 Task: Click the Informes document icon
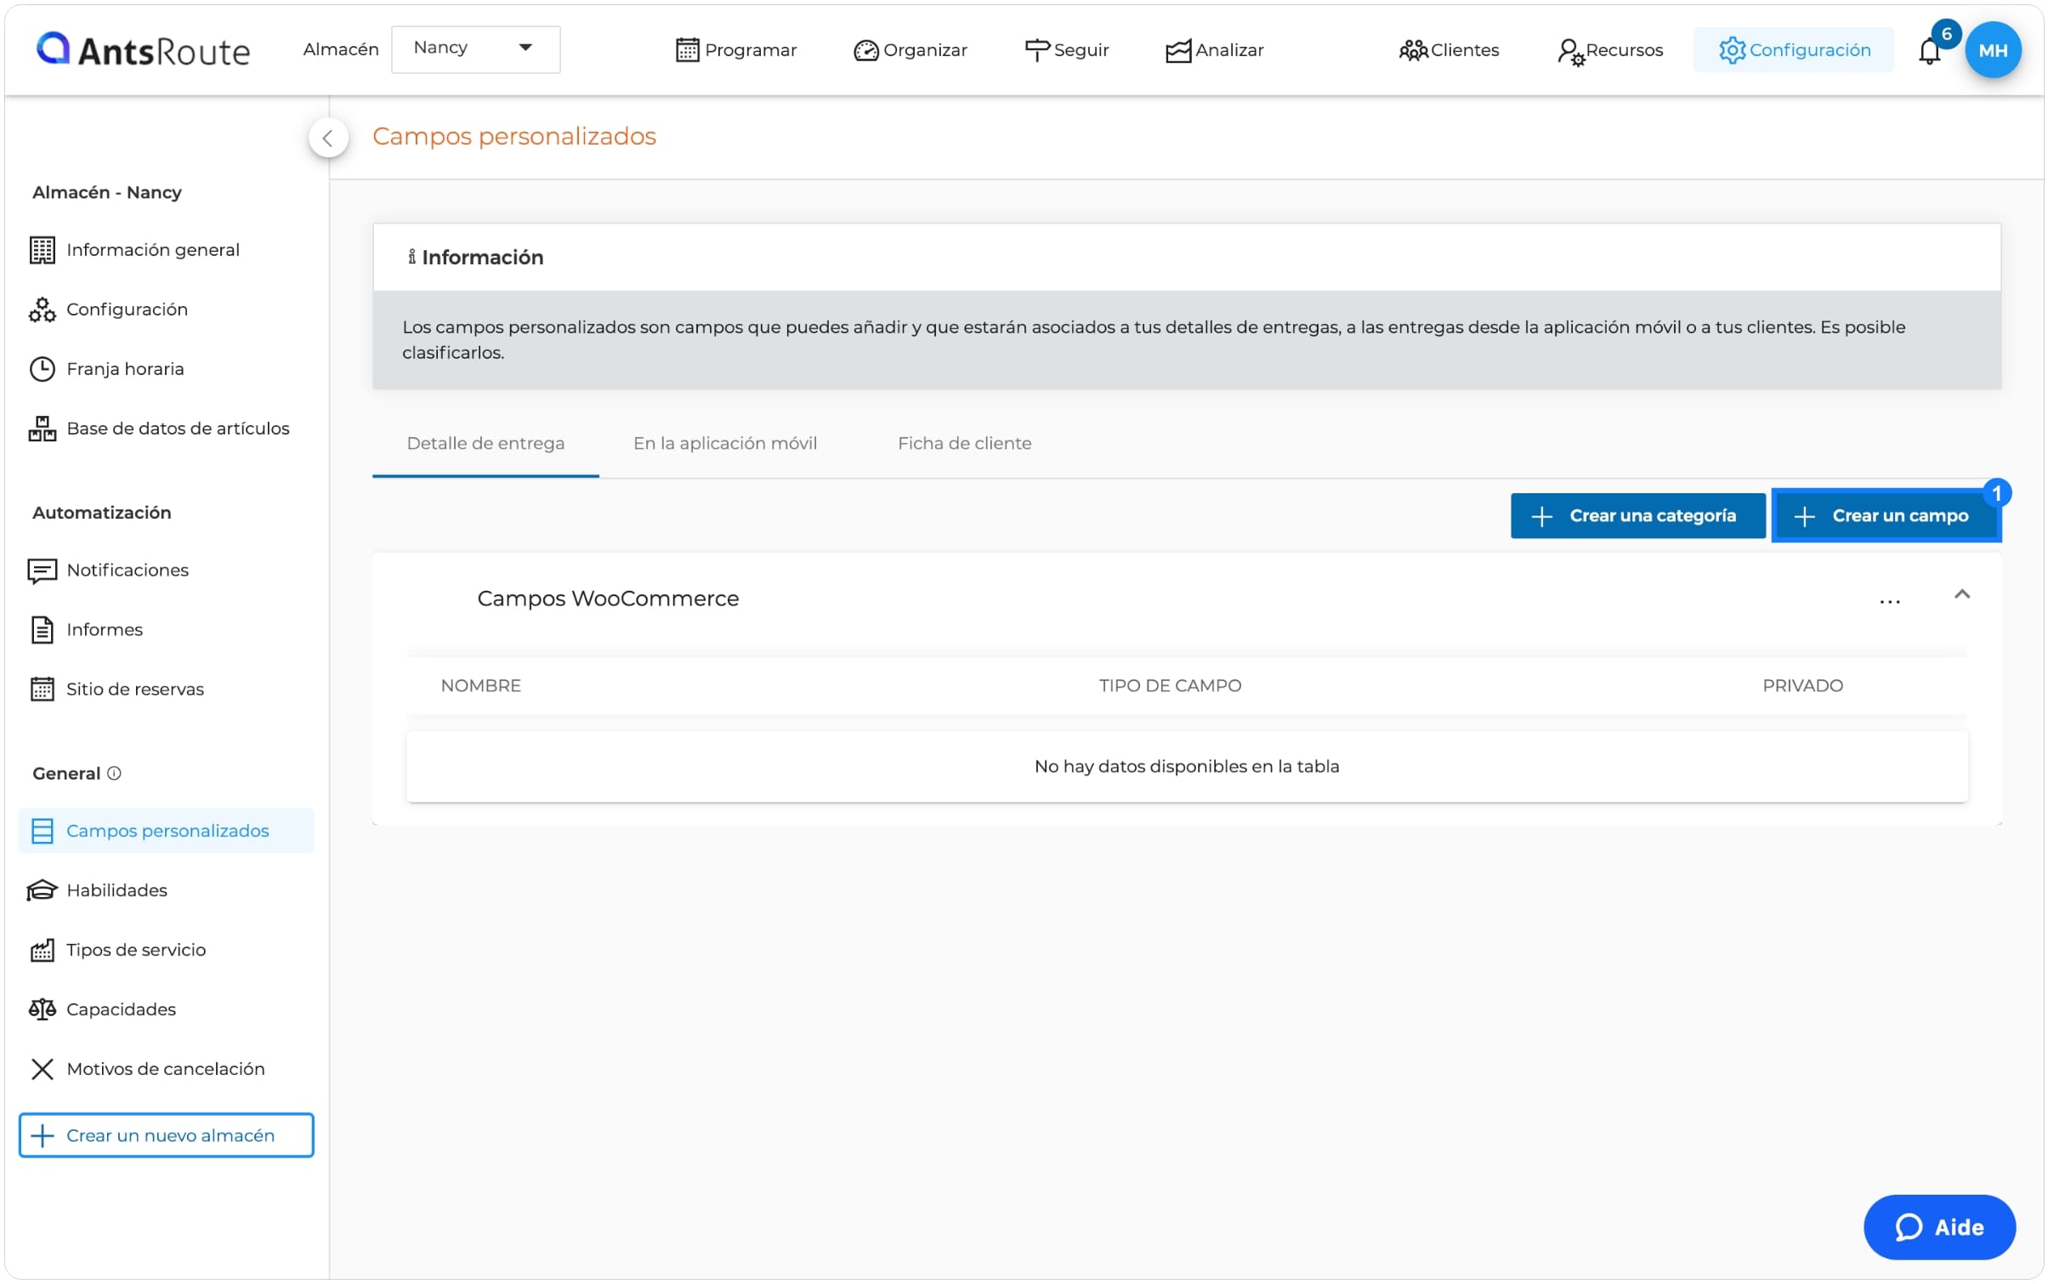pos(42,630)
